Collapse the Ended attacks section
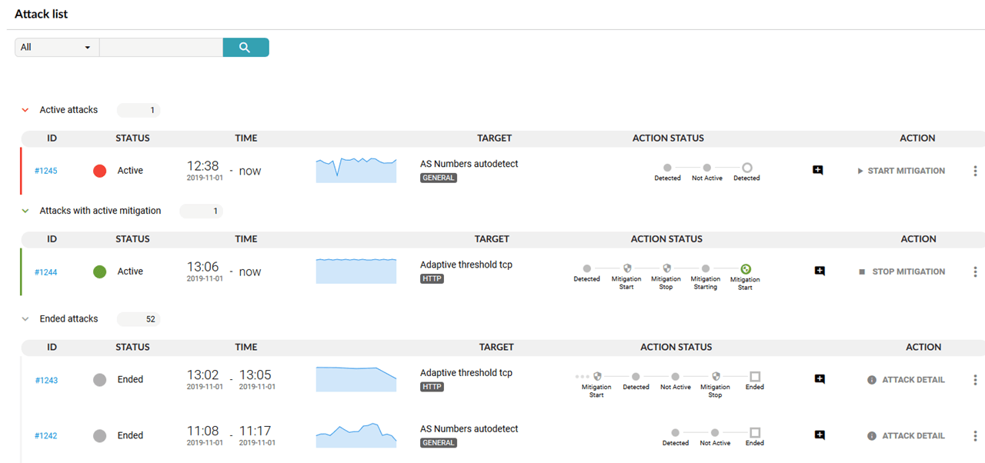The image size is (985, 463). coord(25,319)
